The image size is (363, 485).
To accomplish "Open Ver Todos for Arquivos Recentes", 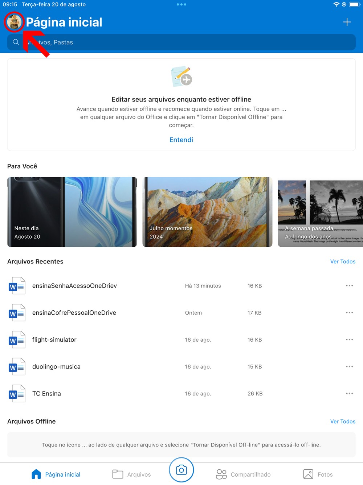I will point(343,262).
